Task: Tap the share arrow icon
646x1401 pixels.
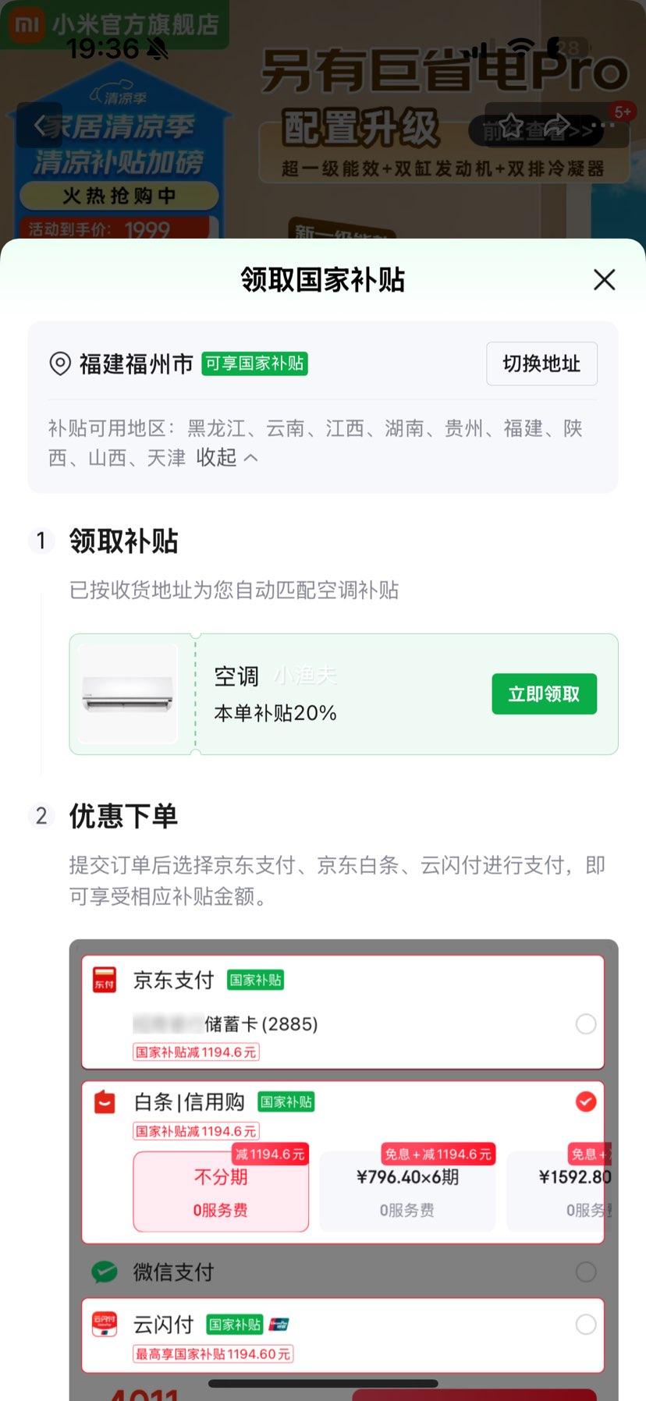Action: coord(557,125)
